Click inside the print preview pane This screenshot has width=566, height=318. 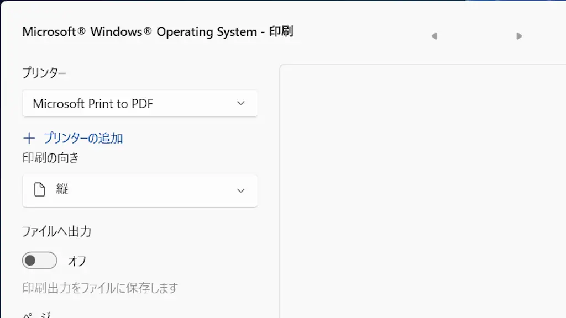click(423, 193)
